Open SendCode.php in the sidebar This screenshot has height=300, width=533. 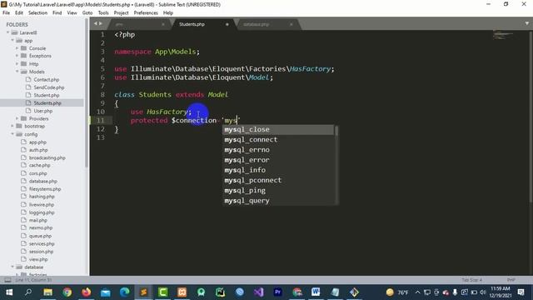pos(49,87)
